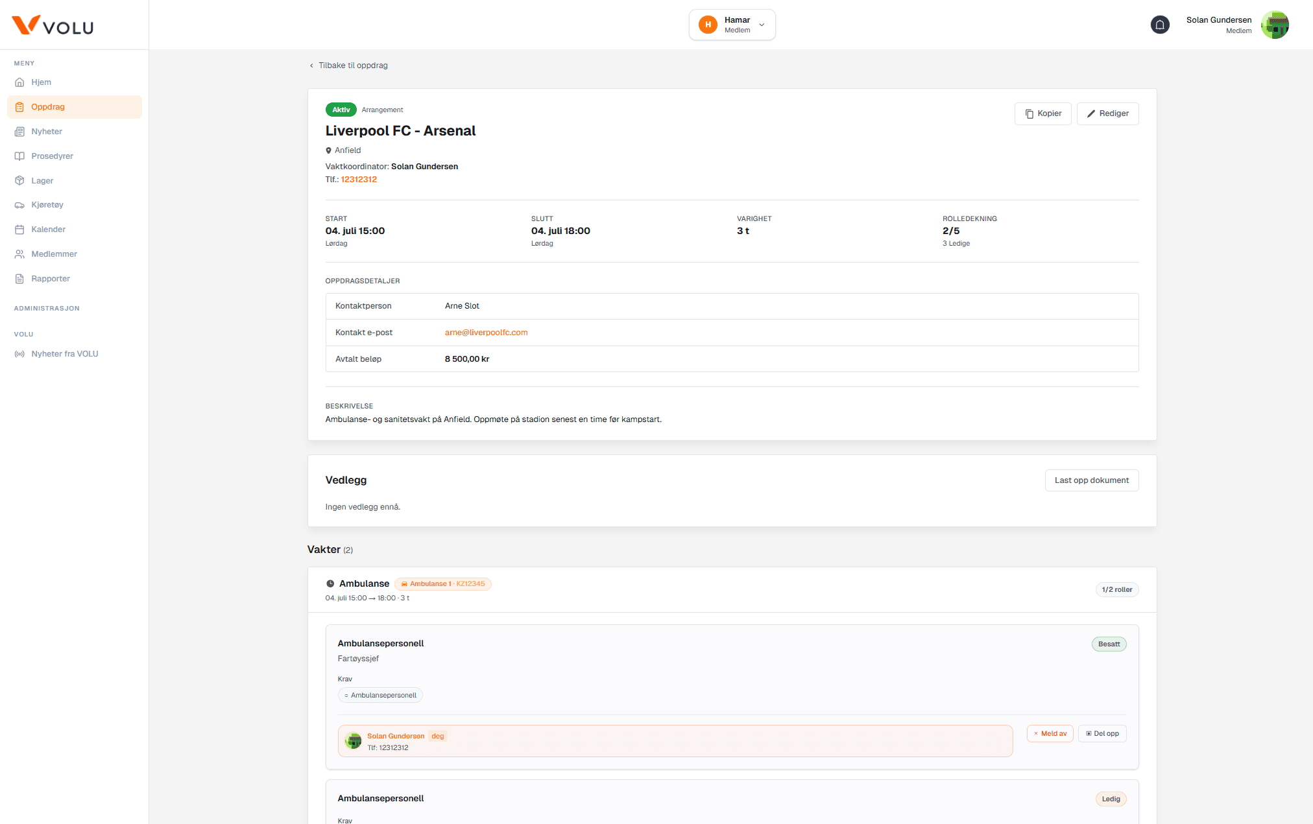Click the Oppdrag clipboard icon
Image resolution: width=1313 pixels, height=824 pixels.
click(x=19, y=107)
